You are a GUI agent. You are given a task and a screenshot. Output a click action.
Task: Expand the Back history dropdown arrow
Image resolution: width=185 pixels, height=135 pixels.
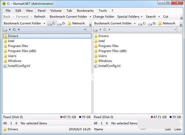pos(14,17)
